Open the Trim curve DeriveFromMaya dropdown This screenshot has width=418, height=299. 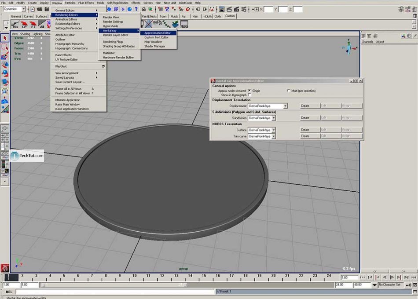262,136
